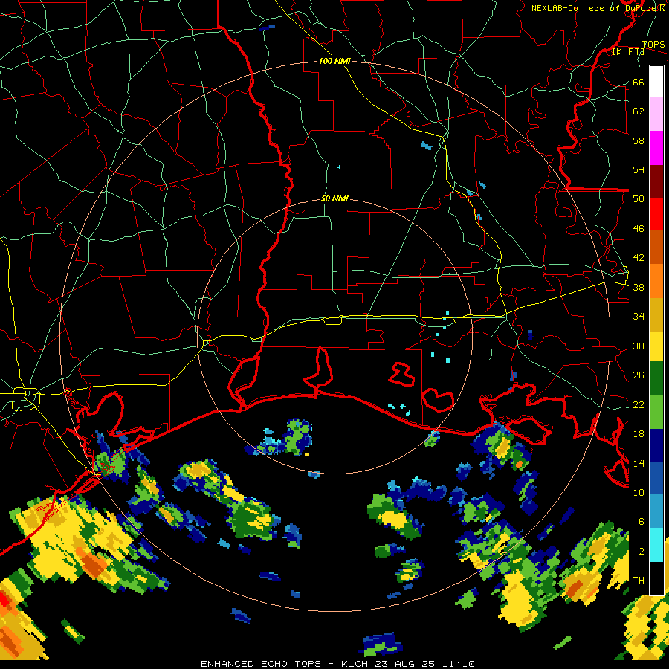Click the TH legend label
Image resolution: width=669 pixels, height=669 pixels.
639,581
